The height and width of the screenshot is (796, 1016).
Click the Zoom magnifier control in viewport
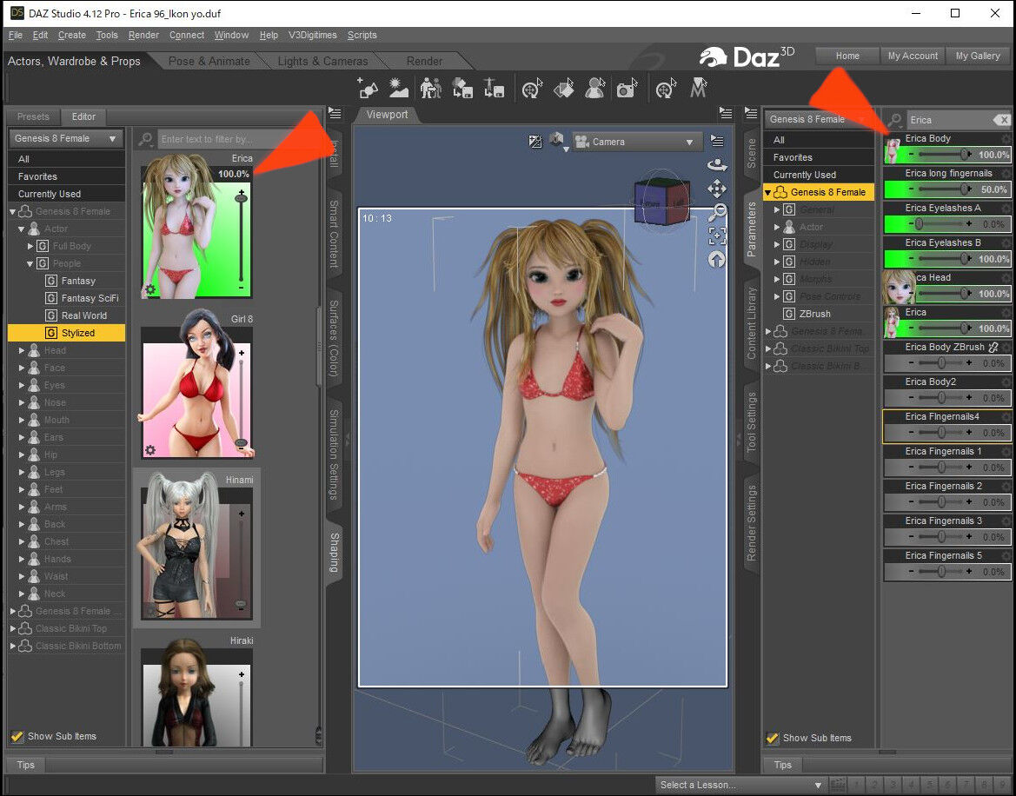click(717, 212)
